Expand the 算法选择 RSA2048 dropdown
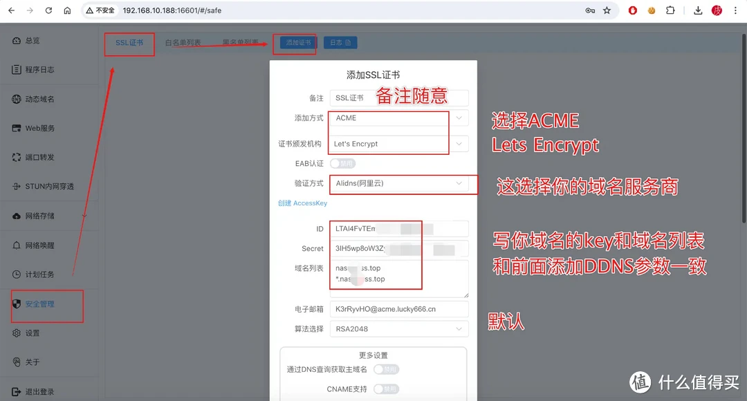 398,329
